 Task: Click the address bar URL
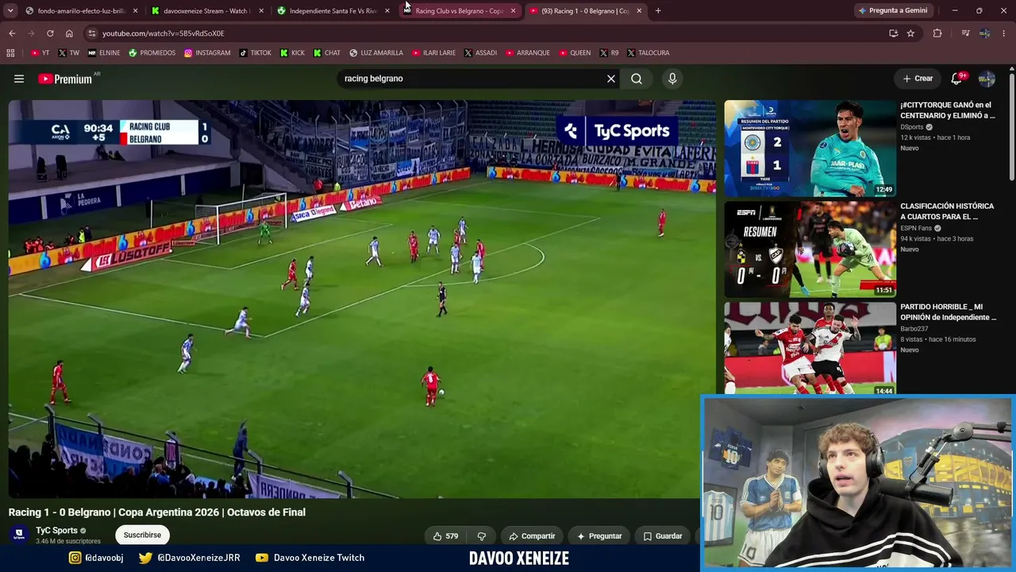[164, 33]
